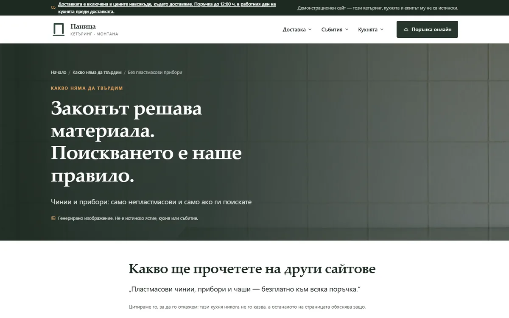Click the Генерирано изображение disclaimer text
The width and height of the screenshot is (509, 318).
click(128, 218)
